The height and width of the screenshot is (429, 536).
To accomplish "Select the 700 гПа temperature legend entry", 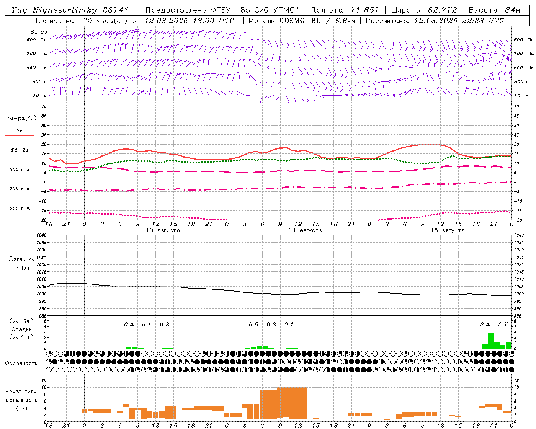I will 20,189.
